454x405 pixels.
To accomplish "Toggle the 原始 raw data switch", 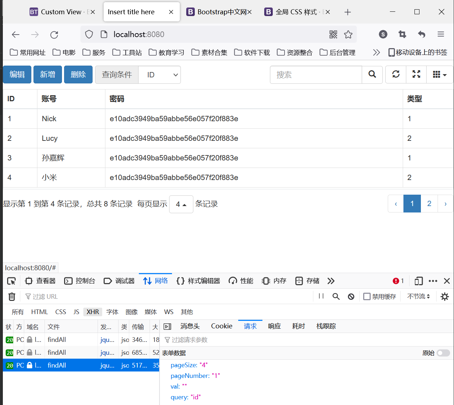I will point(443,353).
